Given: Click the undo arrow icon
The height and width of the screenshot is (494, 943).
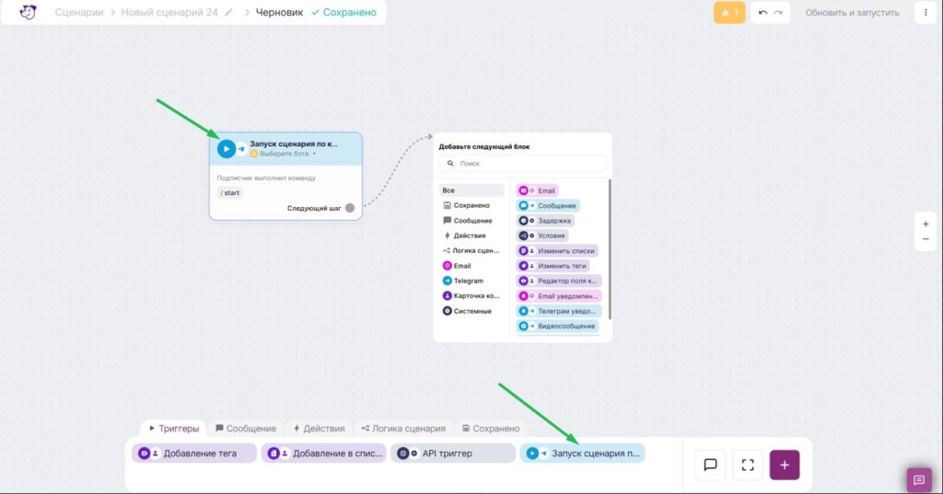Looking at the screenshot, I should click(763, 13).
